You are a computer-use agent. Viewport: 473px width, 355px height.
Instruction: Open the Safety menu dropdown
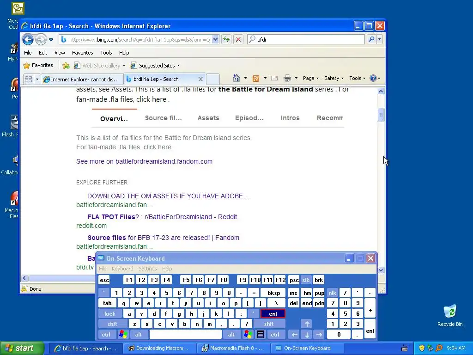[x=334, y=78]
